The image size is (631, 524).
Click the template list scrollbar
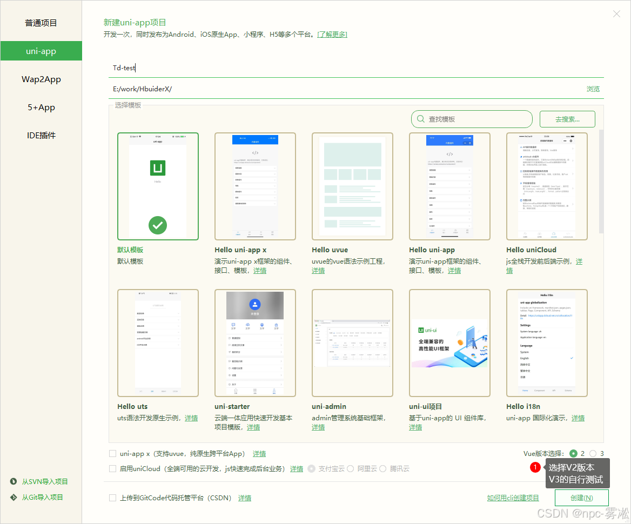[x=601, y=182]
